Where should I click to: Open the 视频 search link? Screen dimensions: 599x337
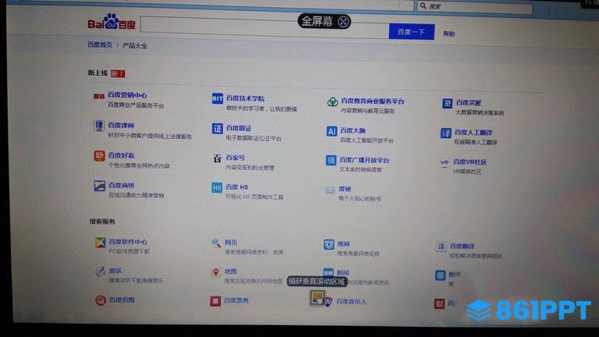click(343, 243)
